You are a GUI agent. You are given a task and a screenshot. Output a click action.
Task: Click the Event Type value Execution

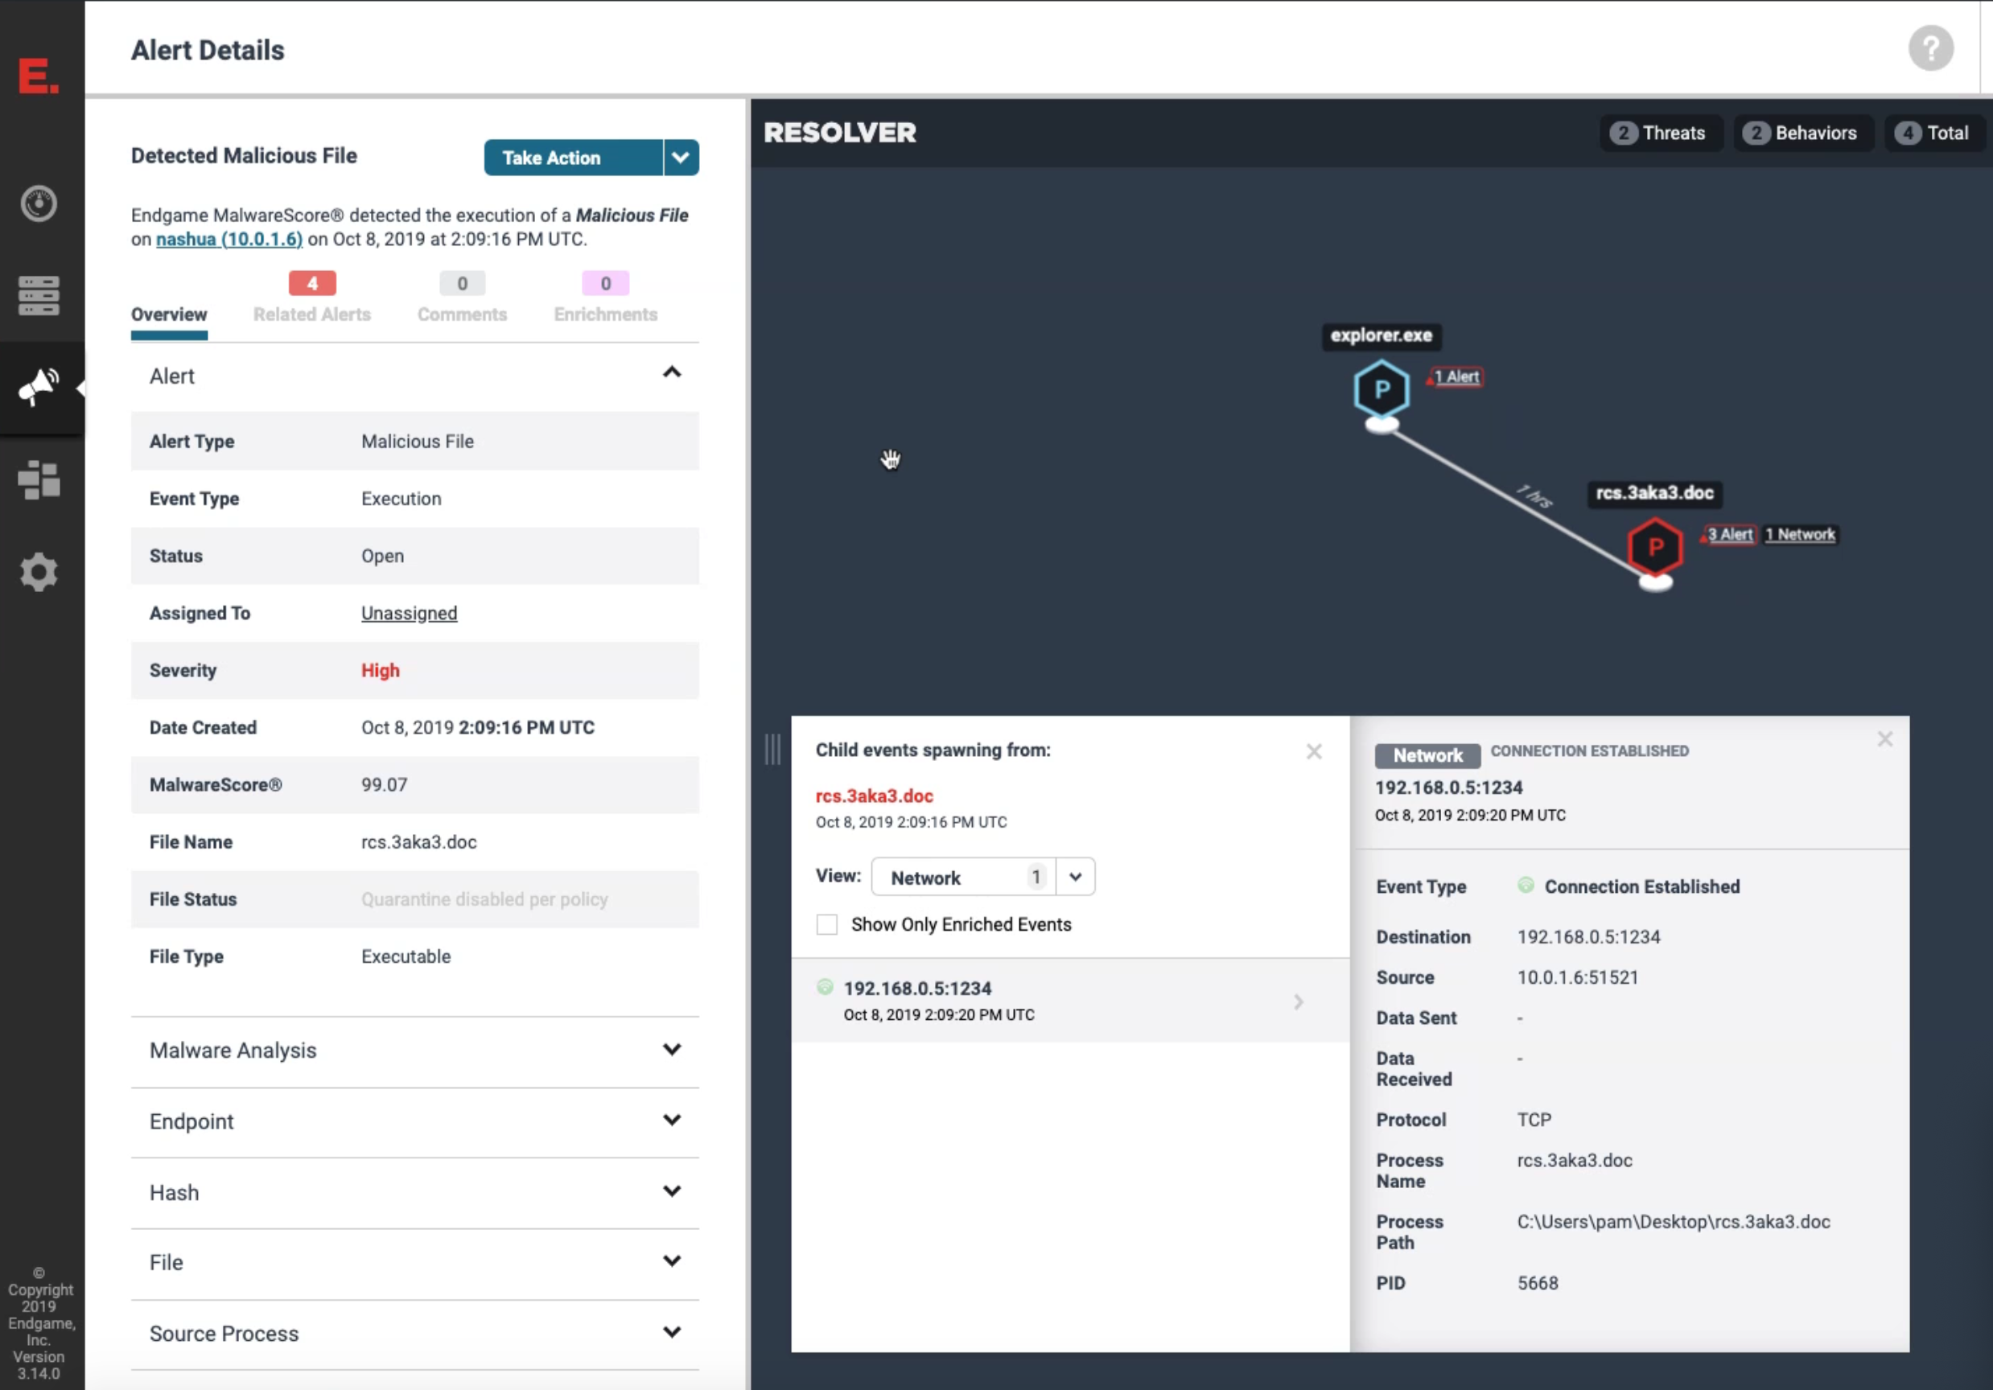[x=401, y=499]
